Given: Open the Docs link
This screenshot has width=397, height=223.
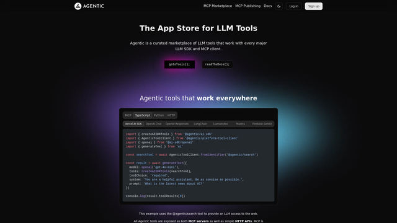Looking at the screenshot, I should click(x=267, y=6).
